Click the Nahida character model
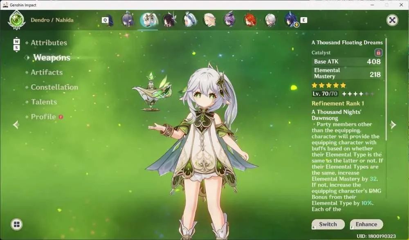The image size is (409, 240). point(201,151)
